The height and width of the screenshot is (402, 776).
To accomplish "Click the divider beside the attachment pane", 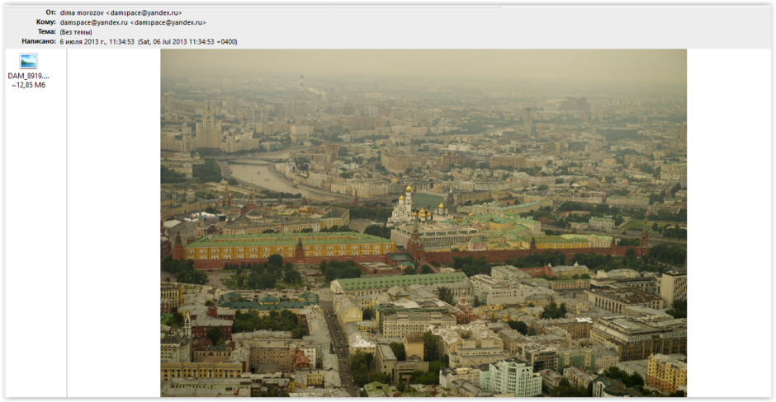I will point(67,222).
